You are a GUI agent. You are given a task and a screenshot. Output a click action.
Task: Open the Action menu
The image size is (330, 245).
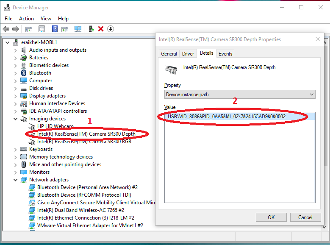26,19
